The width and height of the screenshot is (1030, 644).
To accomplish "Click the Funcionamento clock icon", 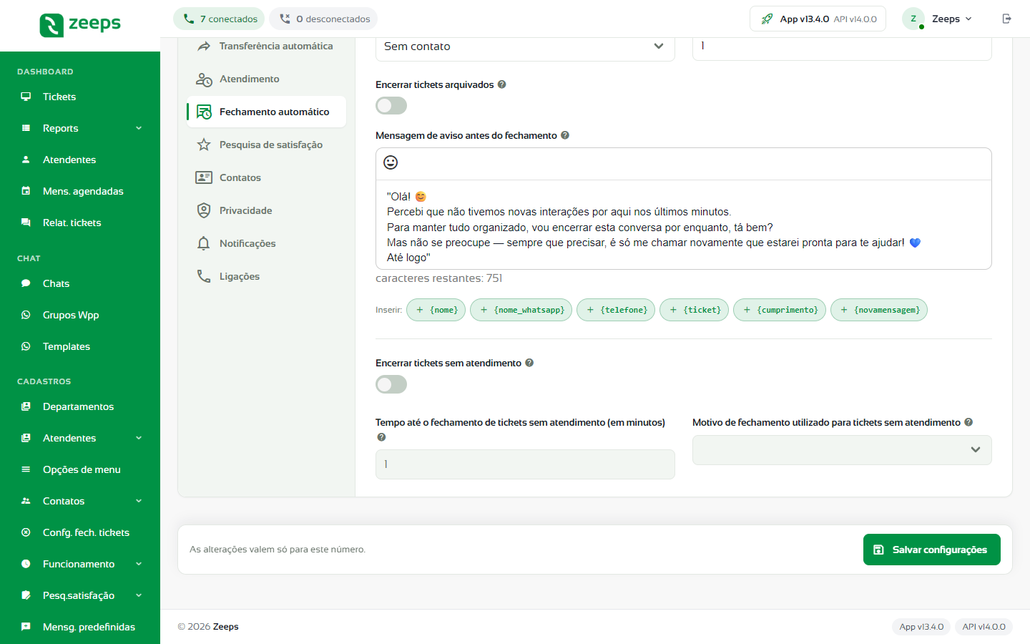I will [x=26, y=564].
